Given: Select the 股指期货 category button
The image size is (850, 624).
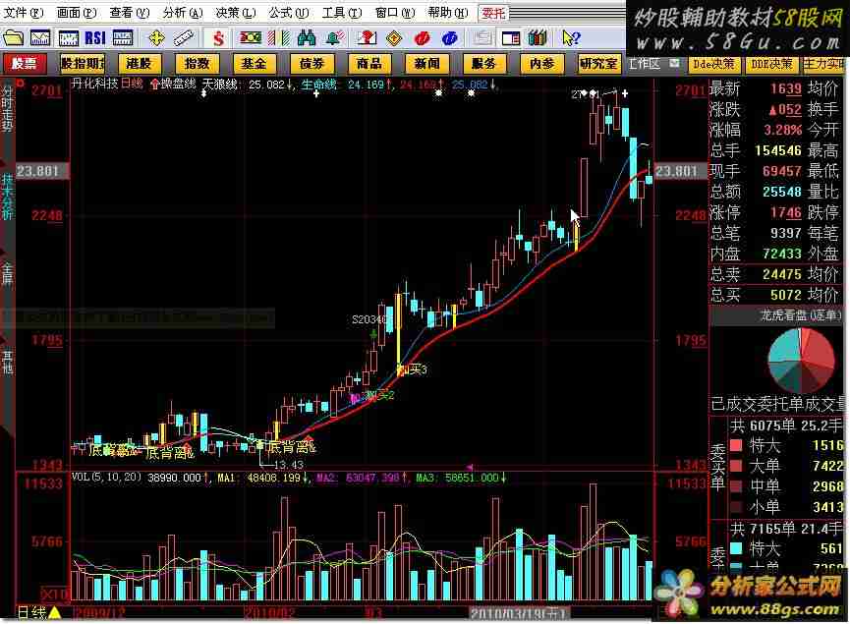Looking at the screenshot, I should 83,64.
